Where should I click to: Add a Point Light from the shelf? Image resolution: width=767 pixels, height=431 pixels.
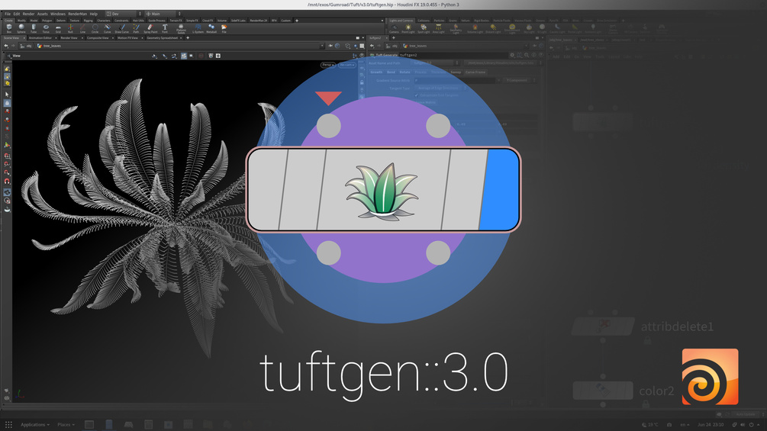(x=408, y=29)
